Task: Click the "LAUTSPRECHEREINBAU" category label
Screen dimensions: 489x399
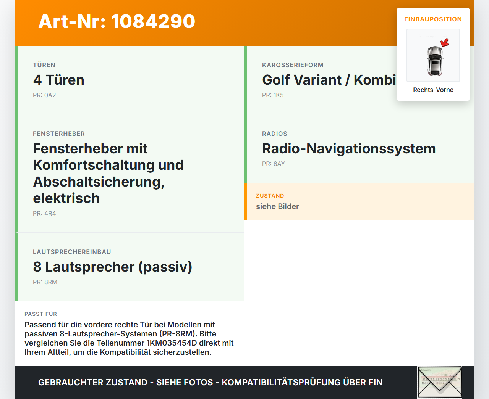Action: 72,252
